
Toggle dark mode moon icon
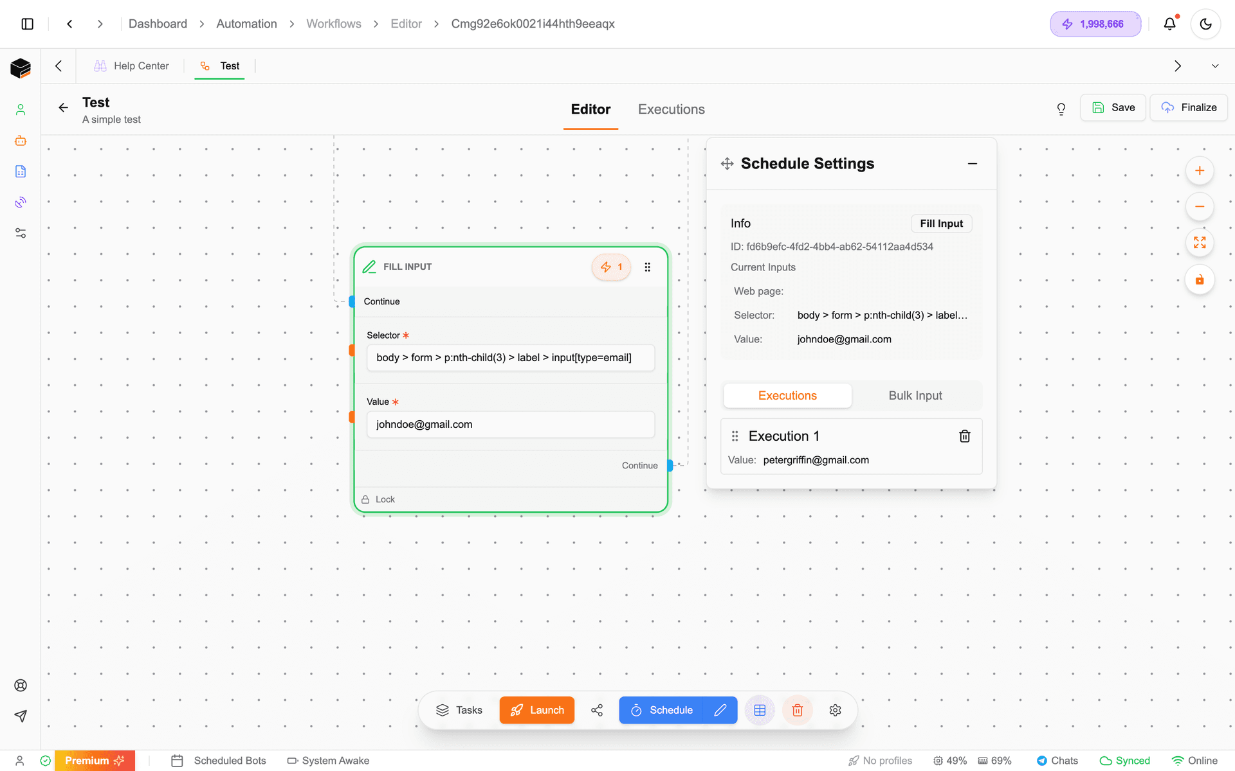[x=1205, y=24]
